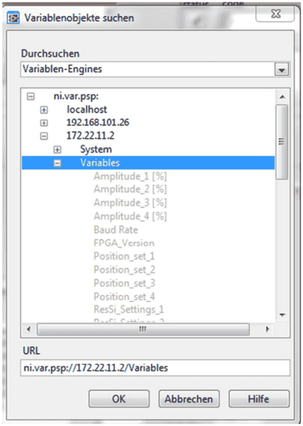Click the horizontal scrollbar thumb
Screen dimensions: 303x426
pos(143,329)
